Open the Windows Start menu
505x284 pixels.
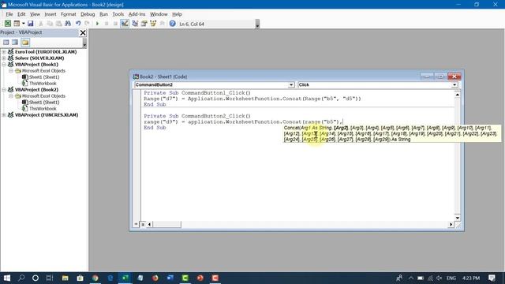click(7, 278)
